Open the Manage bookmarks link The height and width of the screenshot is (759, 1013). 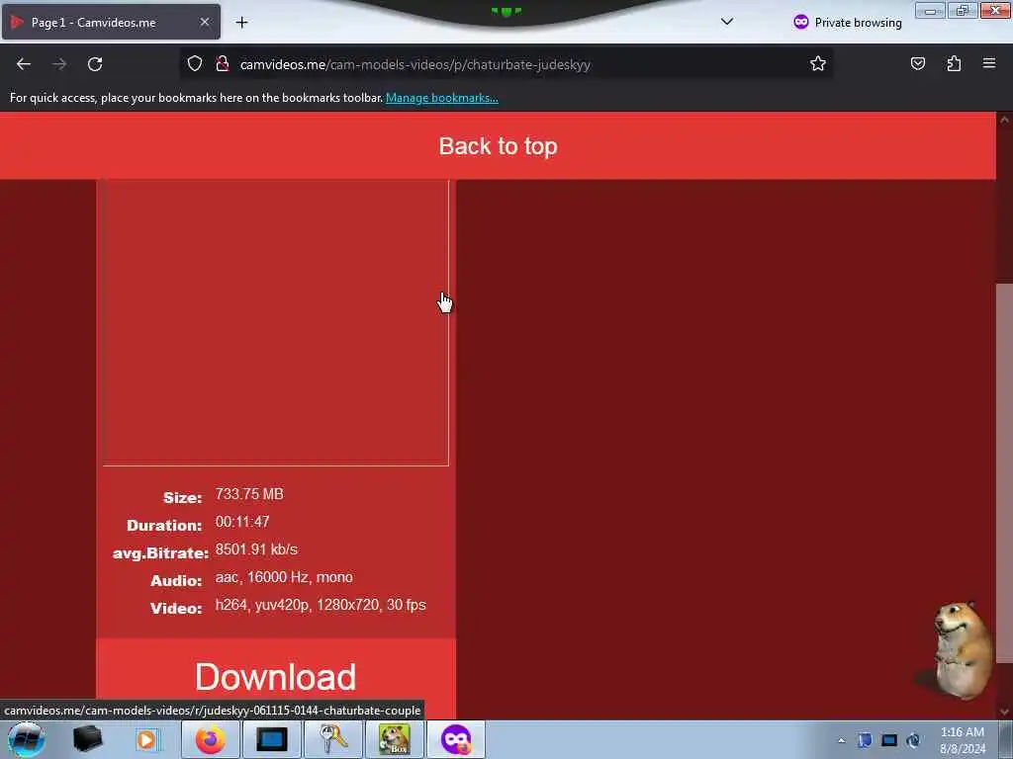[x=442, y=98]
